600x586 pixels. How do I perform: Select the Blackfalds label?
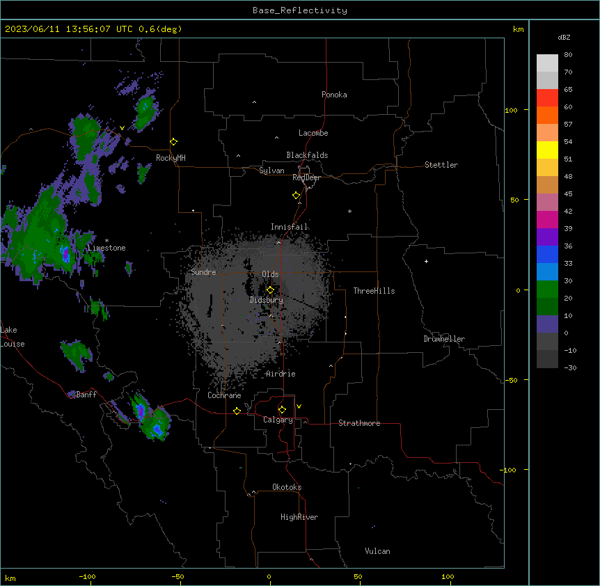[x=307, y=155]
